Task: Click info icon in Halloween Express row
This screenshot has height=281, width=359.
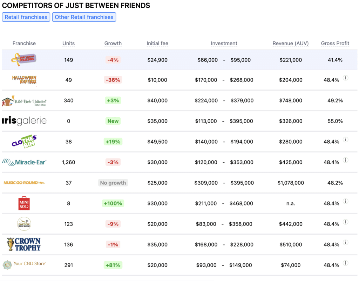Action: pyautogui.click(x=345, y=78)
